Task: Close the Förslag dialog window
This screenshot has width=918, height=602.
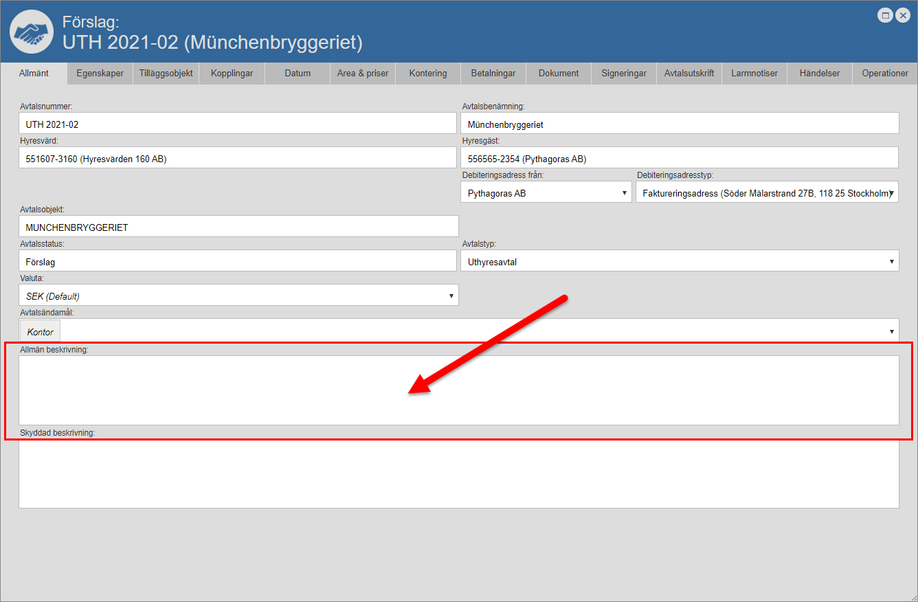Action: tap(903, 15)
